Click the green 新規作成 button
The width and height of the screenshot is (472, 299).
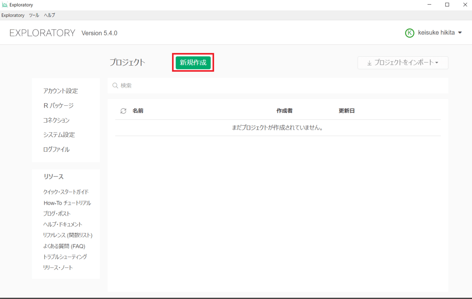point(193,62)
